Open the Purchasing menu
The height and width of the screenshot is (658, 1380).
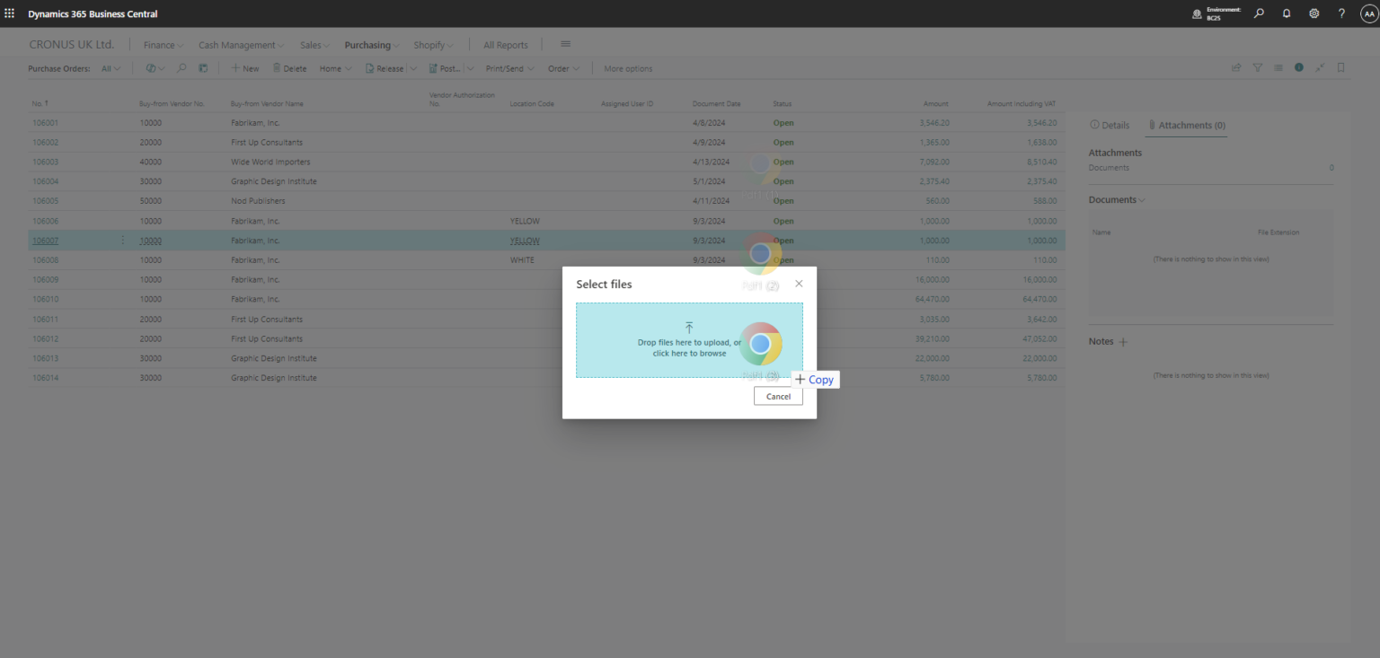point(370,44)
